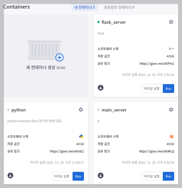Viewport: 182px width, 188px height.
Task: Click 새 컨테이너 생성 (5/20) label
Action: 45,68
